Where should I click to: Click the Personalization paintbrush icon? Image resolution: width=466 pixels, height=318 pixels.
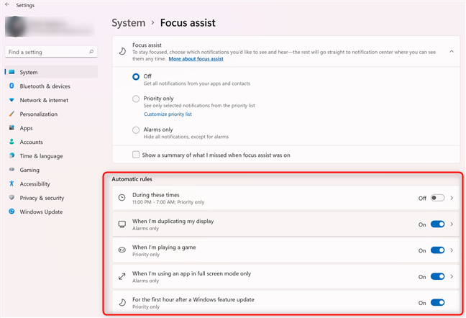tap(12, 114)
